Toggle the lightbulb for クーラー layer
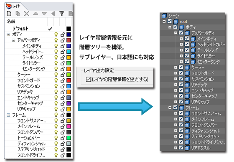 [x=56, y=75]
